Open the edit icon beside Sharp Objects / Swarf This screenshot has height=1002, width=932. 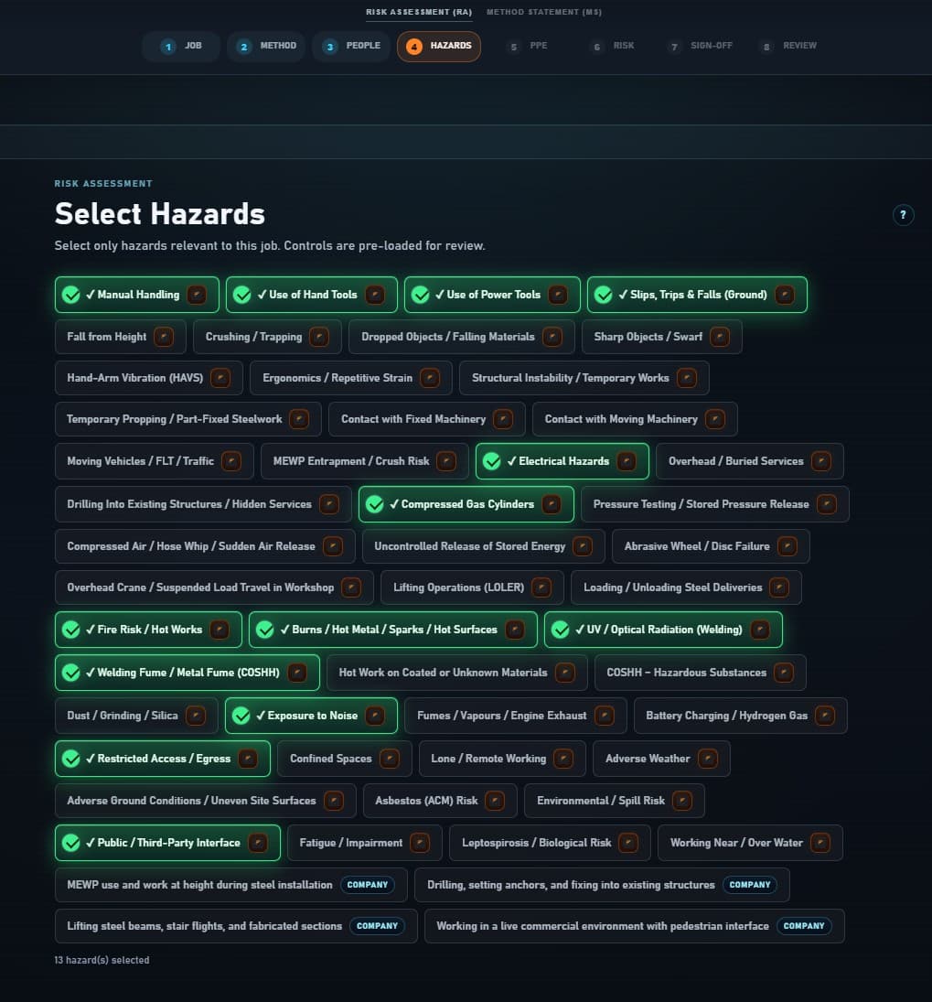click(719, 337)
